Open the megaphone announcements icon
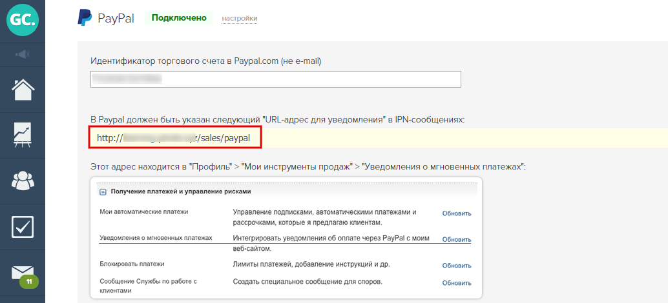Viewport: 668px width, 303px height. [x=22, y=54]
